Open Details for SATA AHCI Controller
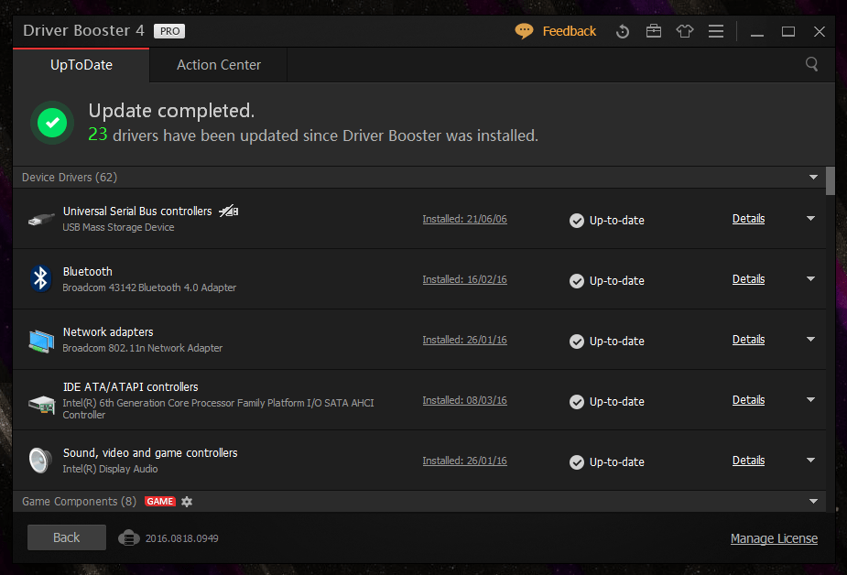This screenshot has height=575, width=847. pyautogui.click(x=748, y=400)
